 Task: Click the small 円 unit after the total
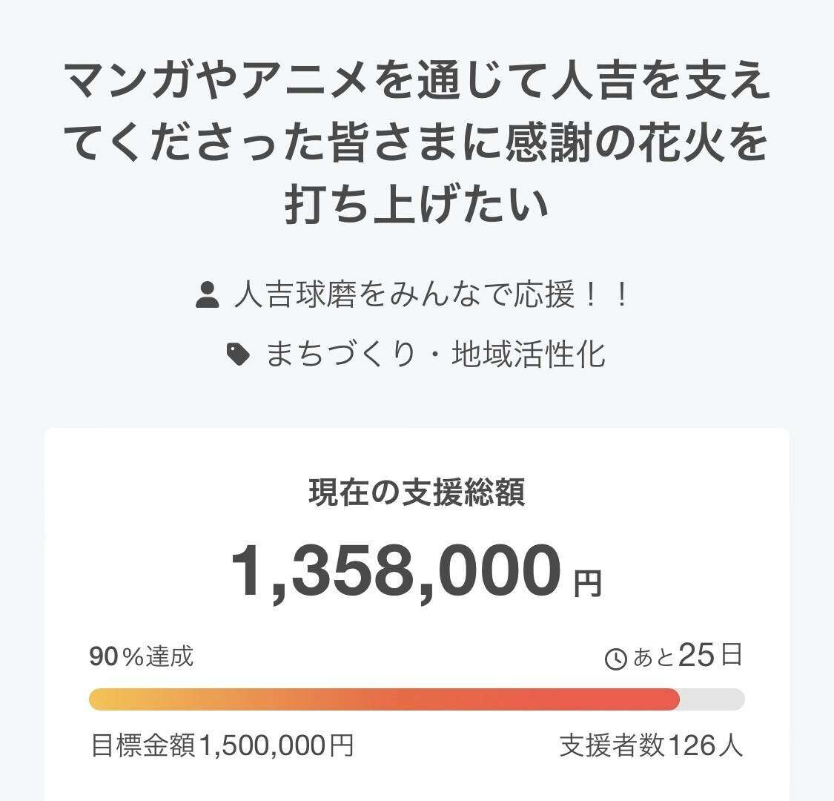(x=587, y=584)
